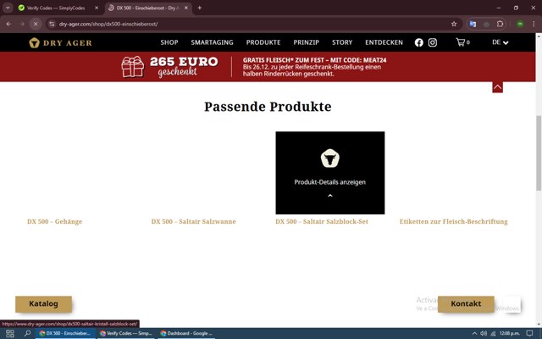Open the PRODUKTE menu

[x=263, y=42]
